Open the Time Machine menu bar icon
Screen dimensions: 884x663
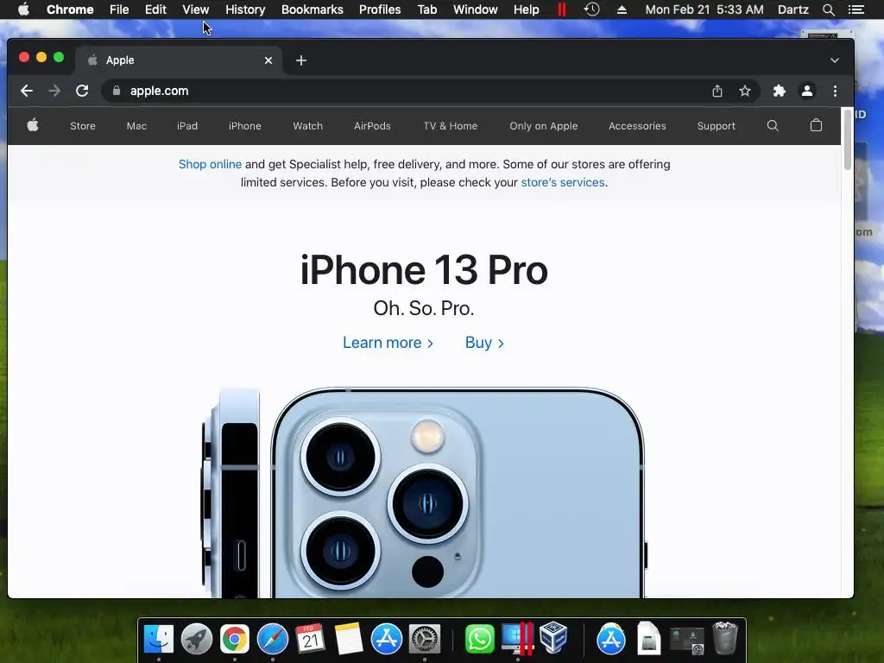[x=591, y=9]
